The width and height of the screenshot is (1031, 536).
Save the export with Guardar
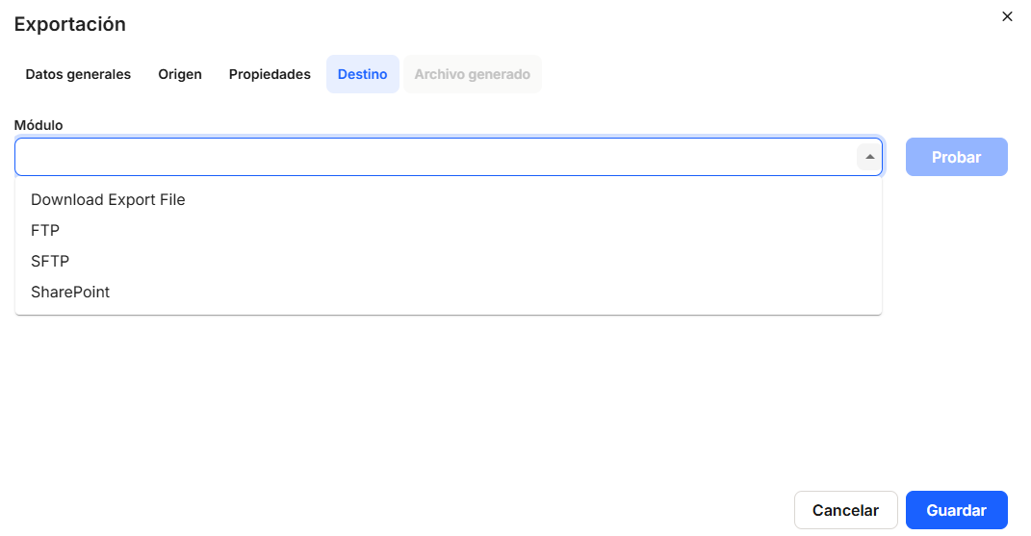coord(956,510)
